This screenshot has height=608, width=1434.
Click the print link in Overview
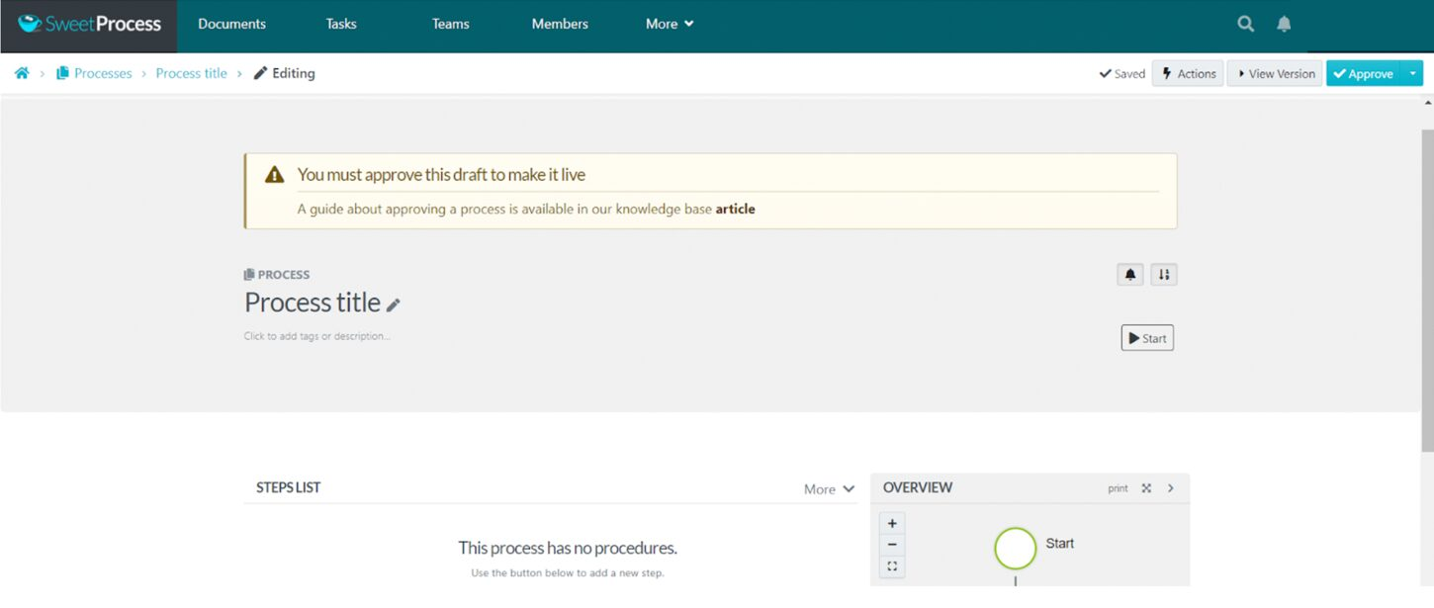point(1118,488)
